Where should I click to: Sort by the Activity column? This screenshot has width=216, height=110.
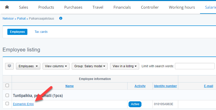point(140,86)
